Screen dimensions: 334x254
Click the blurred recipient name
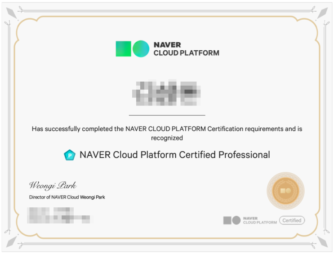[x=166, y=93]
